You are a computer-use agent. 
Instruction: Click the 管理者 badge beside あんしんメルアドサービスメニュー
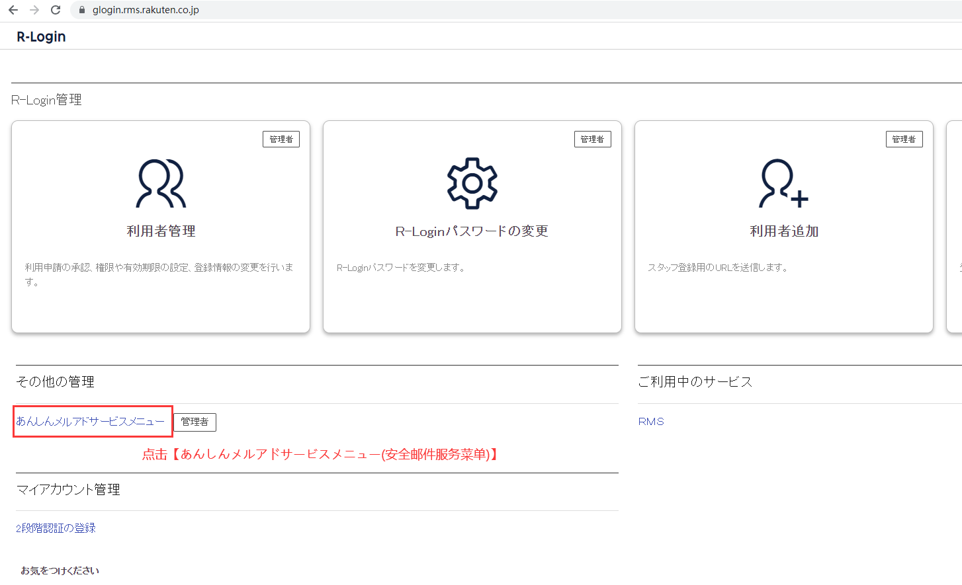tap(195, 422)
